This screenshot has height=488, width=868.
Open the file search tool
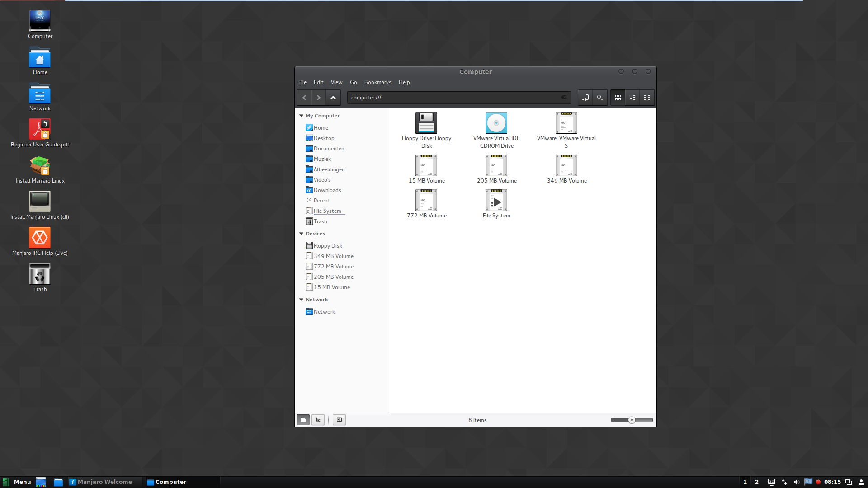600,98
